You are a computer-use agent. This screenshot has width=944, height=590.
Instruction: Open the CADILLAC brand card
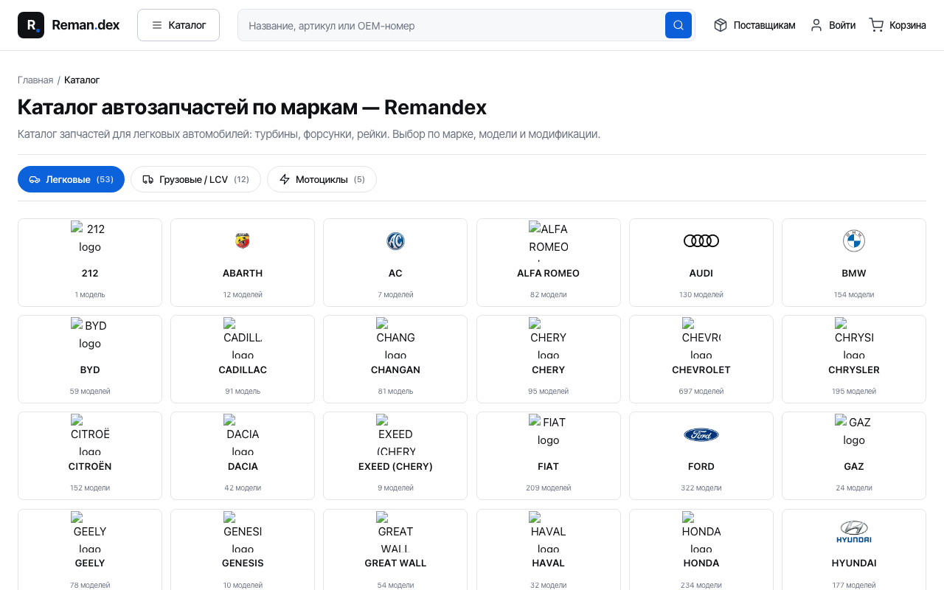(243, 359)
